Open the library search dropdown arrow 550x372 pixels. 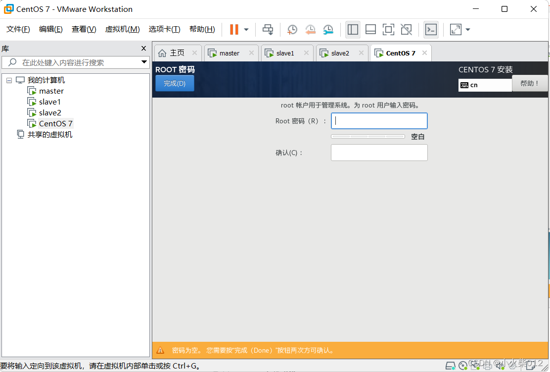tap(144, 62)
